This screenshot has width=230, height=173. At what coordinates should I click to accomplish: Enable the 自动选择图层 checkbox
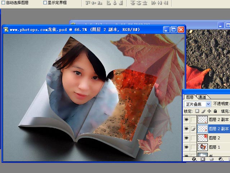[x=3, y=3]
